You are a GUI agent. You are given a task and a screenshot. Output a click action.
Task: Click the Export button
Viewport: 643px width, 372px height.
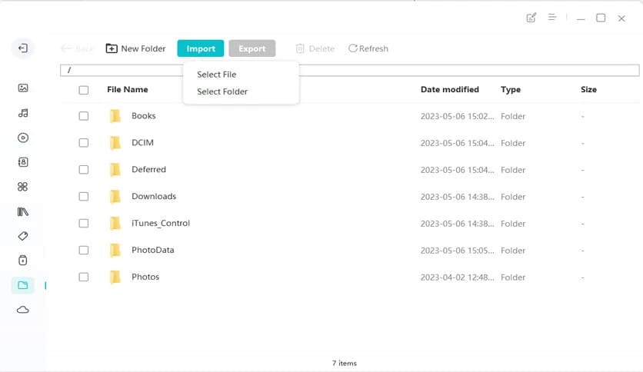point(252,48)
